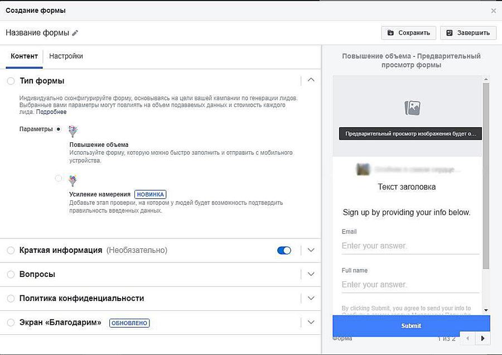Click the funnel icon for Усиление намерения
502x355 pixels.
[x=73, y=180]
